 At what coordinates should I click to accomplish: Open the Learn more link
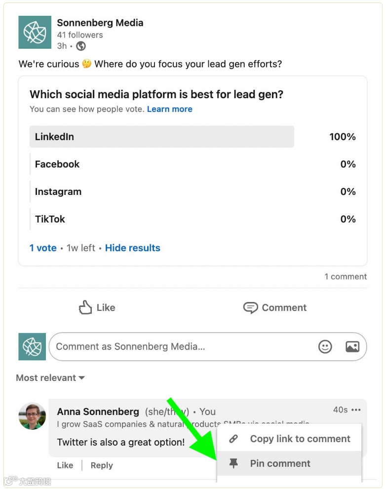170,109
